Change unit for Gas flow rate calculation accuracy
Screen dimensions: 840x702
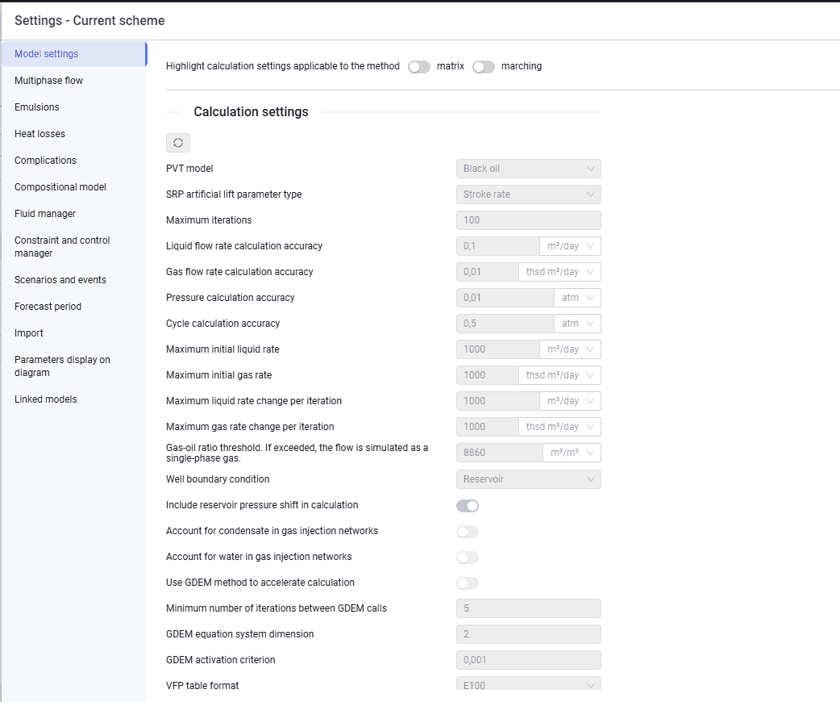(x=559, y=272)
